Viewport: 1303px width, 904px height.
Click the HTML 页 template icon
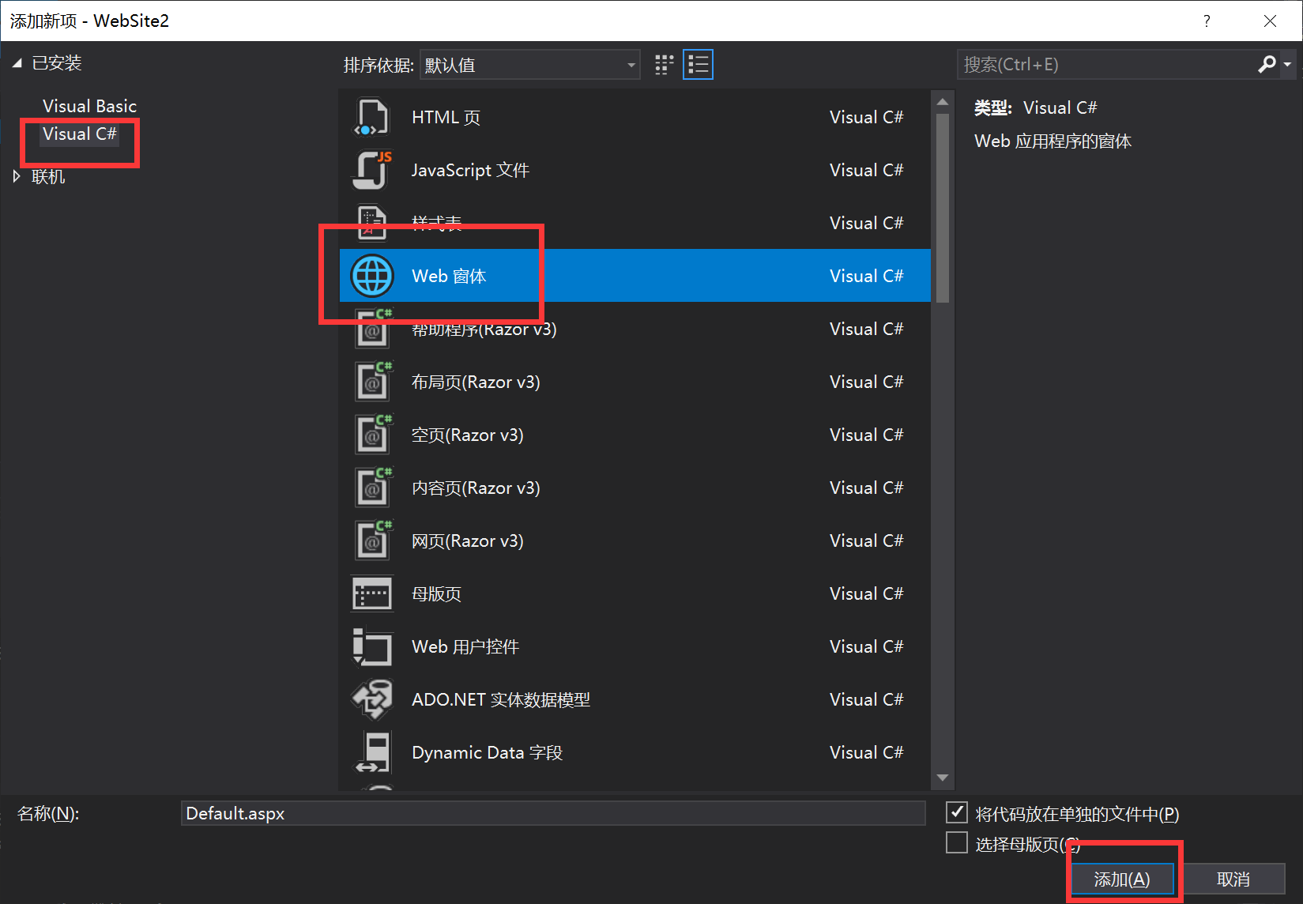pos(371,117)
